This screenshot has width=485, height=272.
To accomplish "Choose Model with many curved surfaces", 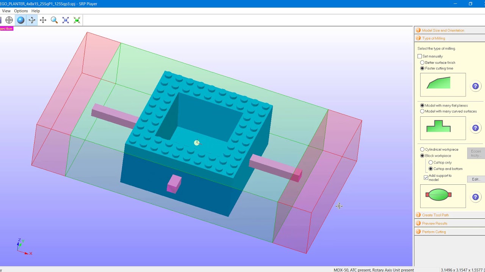I will point(422,111).
